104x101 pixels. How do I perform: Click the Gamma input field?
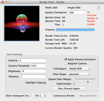(32, 60)
